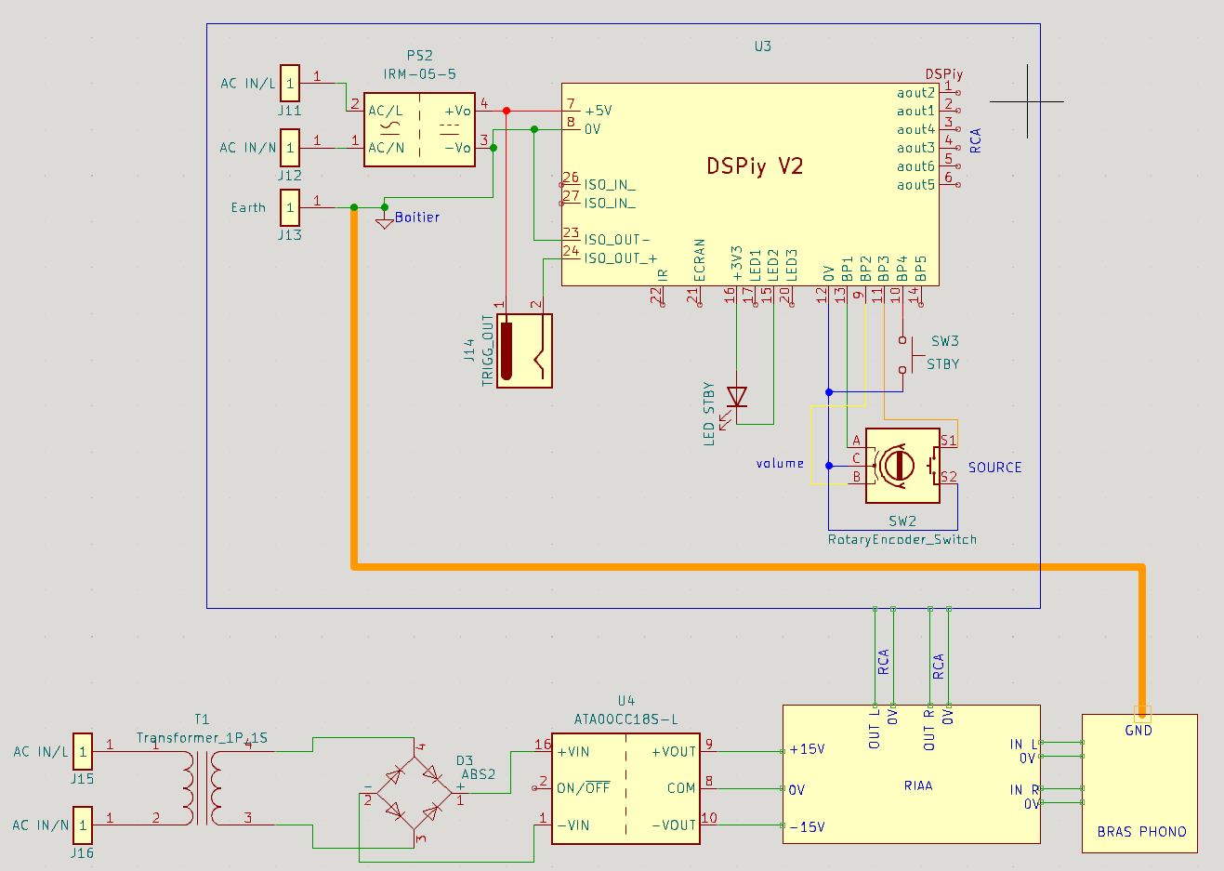Click the PS2 IRM-05-5 power supply symbol
This screenshot has width=1224, height=871.
pos(419,129)
